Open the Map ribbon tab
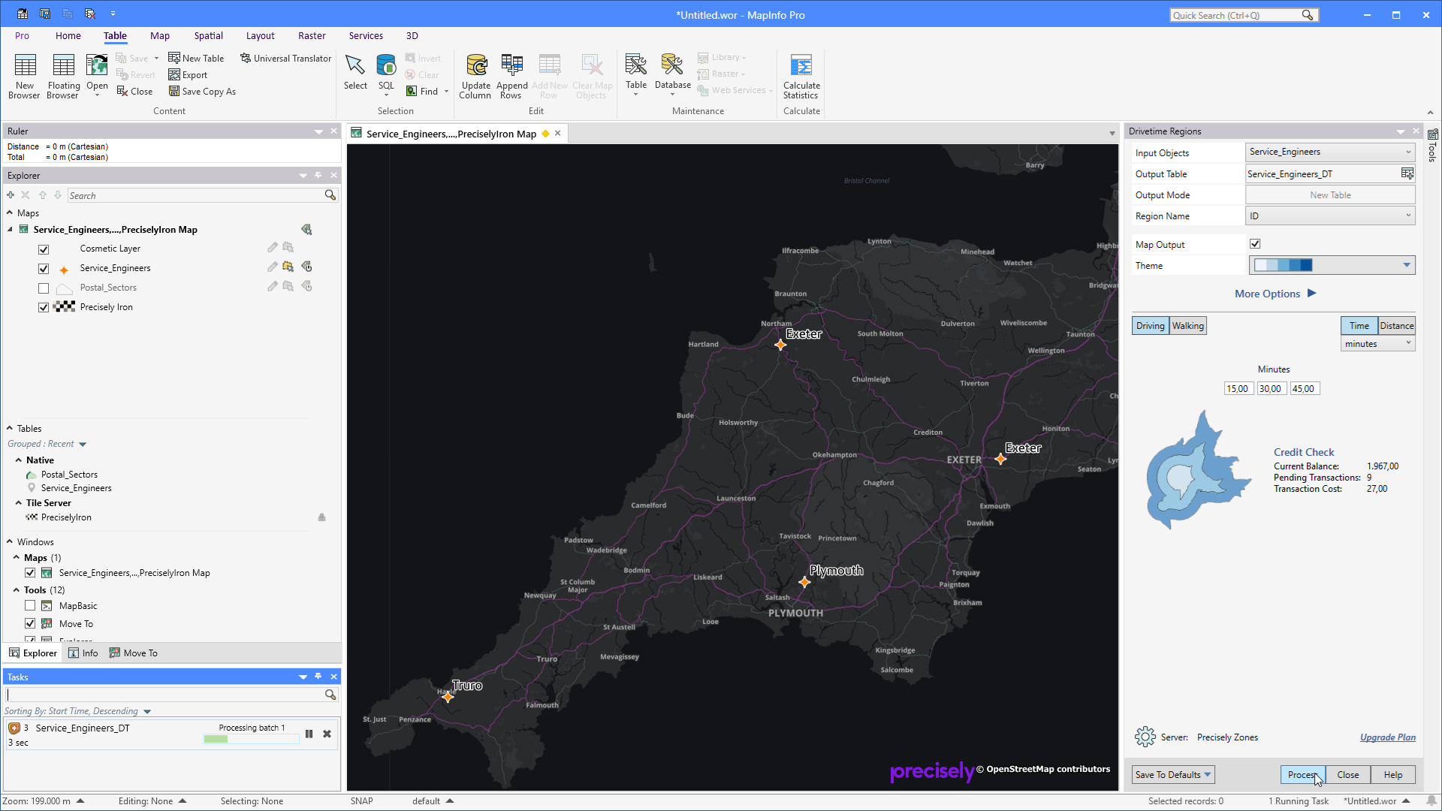Image resolution: width=1442 pixels, height=811 pixels. pos(160,35)
